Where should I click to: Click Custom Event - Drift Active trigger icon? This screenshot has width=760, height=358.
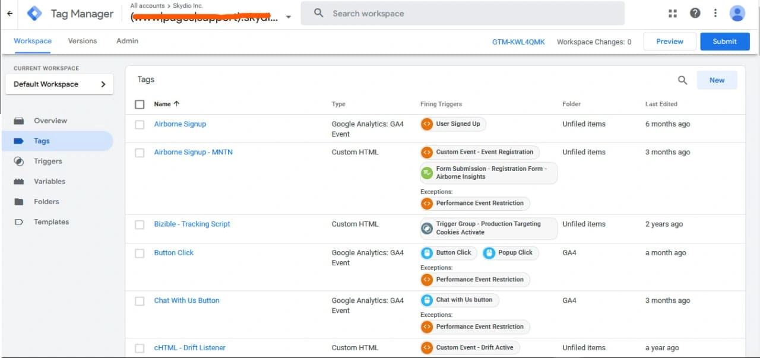(426, 347)
